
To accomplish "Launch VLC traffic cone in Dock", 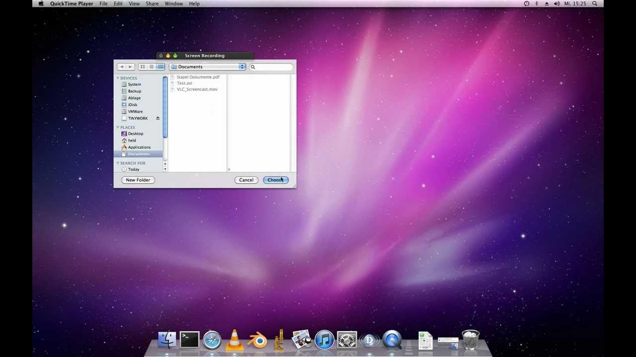I will click(235, 340).
